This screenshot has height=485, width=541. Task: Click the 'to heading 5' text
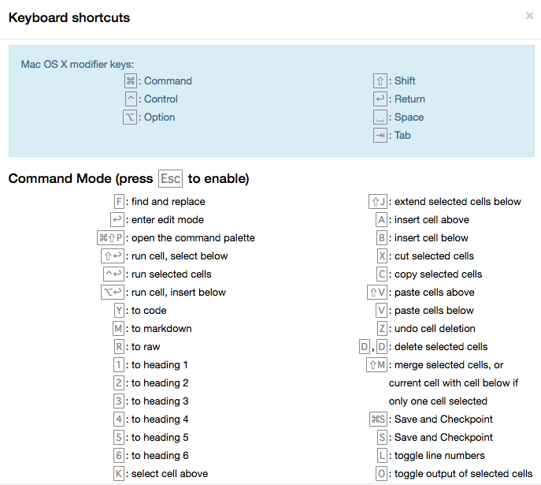coord(160,438)
